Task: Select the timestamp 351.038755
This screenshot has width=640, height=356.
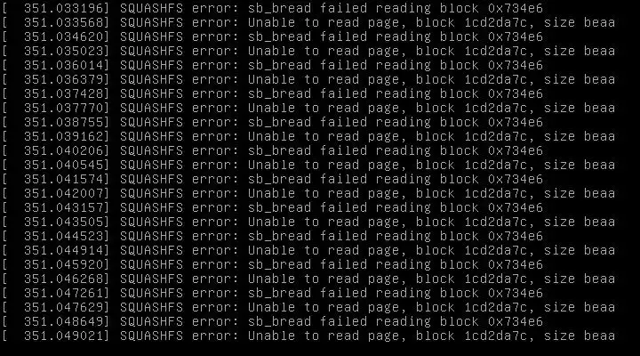Action: [x=66, y=122]
